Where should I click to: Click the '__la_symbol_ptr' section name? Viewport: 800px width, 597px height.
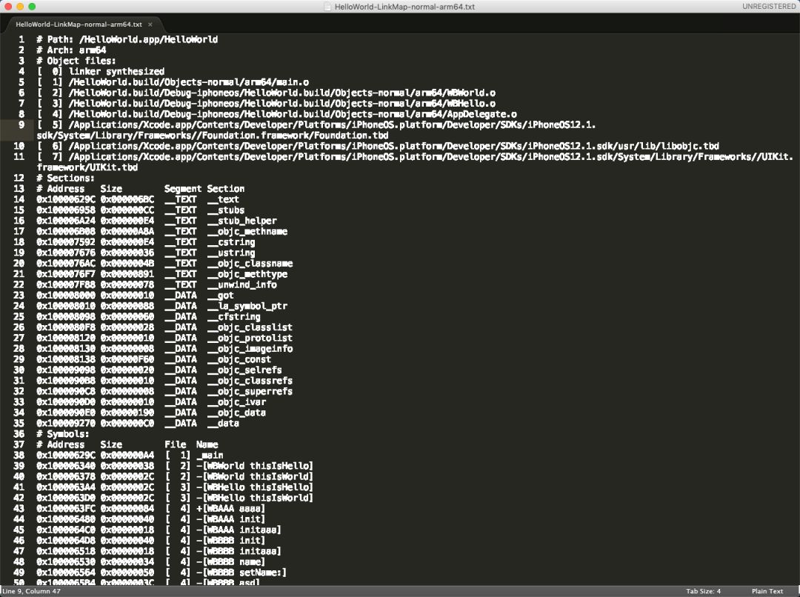click(x=247, y=307)
